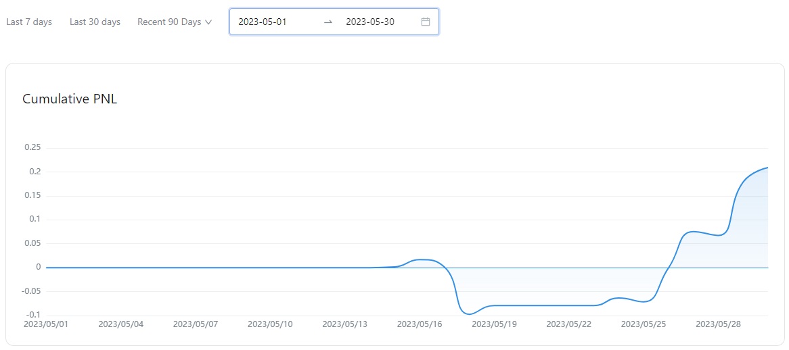789x350 pixels.
Task: Open the Recent 90 Days dropdown
Action: 169,22
